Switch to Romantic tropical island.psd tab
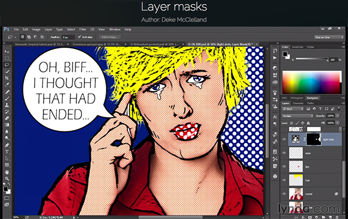Viewport: 348px width, 219px height. (40, 44)
